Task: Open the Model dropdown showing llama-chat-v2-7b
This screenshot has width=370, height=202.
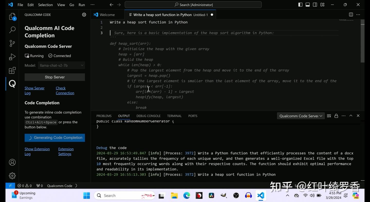Action: point(61,65)
